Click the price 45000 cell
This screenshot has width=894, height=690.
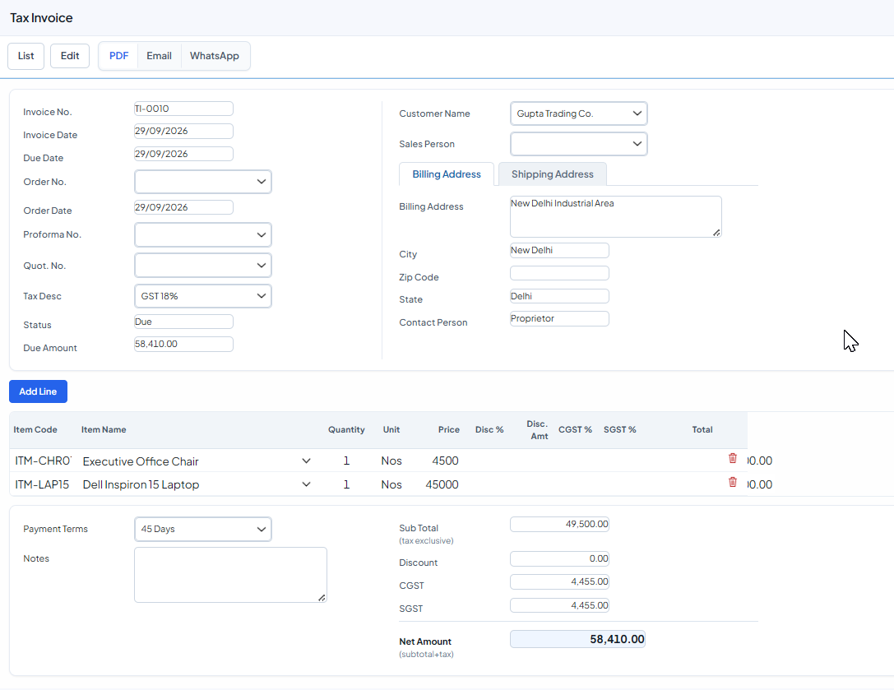click(x=442, y=484)
